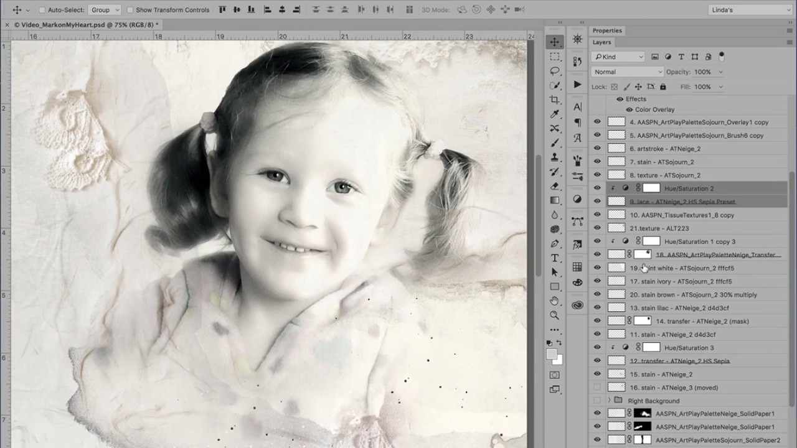The image size is (797, 448).
Task: Hide the Hue/Saturation 3 adjustment layer
Action: tap(597, 348)
